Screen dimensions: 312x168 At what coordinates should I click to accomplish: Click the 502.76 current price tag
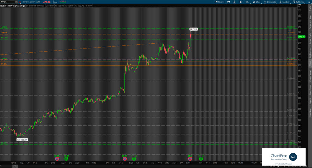[x=301, y=37]
